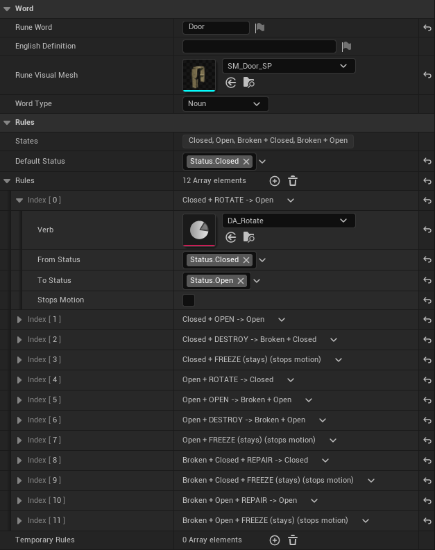Open options chevron for Closed + DESTROY rule
435x550 pixels.
click(x=334, y=340)
